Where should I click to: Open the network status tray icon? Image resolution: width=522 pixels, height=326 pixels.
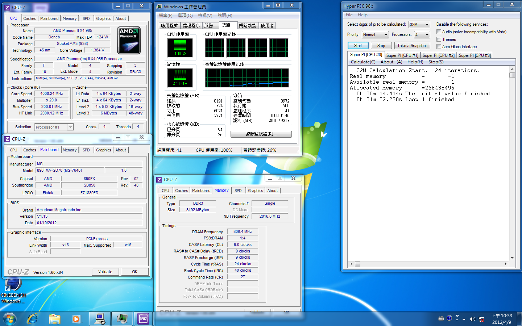click(x=481, y=319)
